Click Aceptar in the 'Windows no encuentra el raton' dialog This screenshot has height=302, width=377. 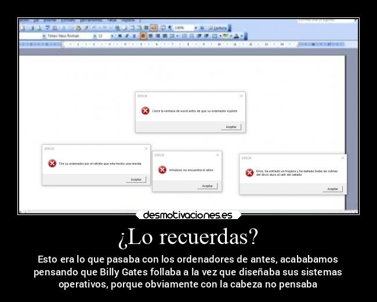coord(207,186)
